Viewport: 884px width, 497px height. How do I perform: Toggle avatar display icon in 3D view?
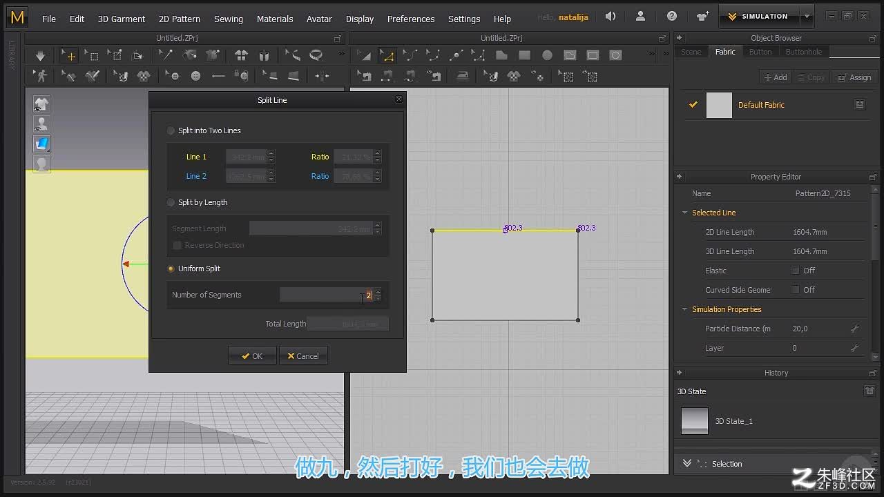tap(41, 124)
